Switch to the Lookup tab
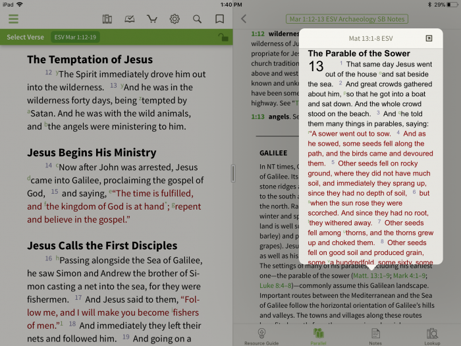 (432, 337)
